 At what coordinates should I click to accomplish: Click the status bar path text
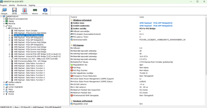coord(31,107)
